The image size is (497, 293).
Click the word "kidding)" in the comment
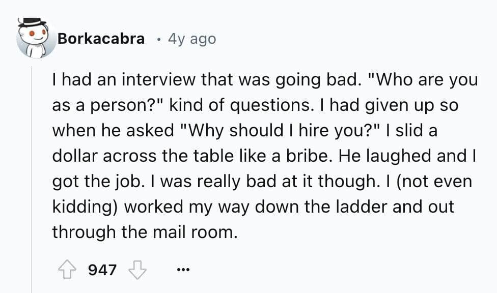[85, 208]
